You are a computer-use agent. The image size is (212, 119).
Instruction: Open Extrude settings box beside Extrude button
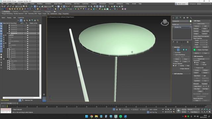(200, 29)
